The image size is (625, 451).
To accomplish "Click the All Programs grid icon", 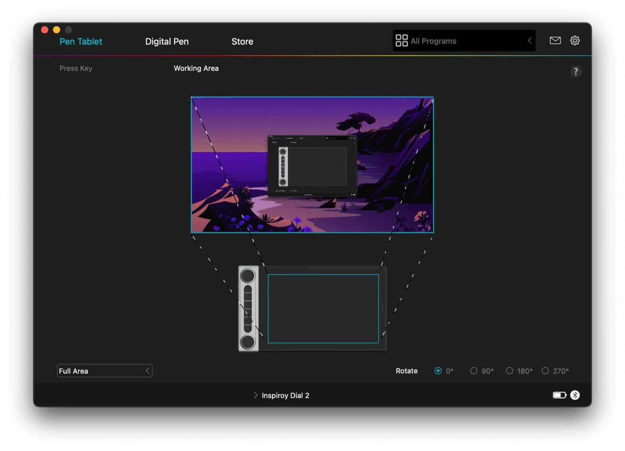I will click(401, 41).
